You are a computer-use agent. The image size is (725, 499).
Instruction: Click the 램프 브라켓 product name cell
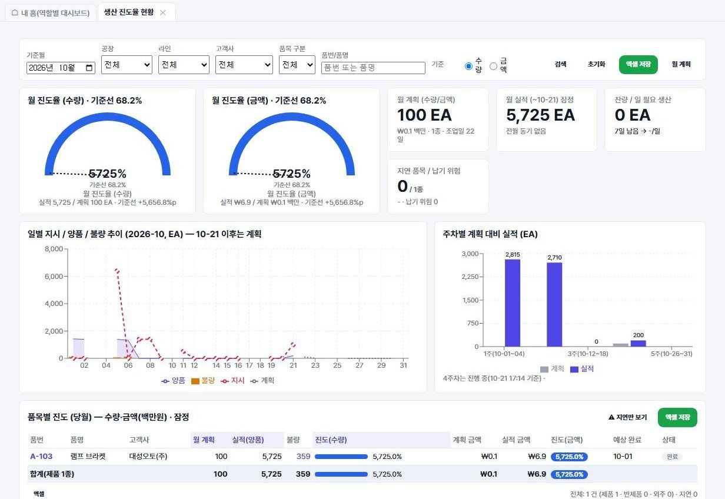[x=88, y=456]
